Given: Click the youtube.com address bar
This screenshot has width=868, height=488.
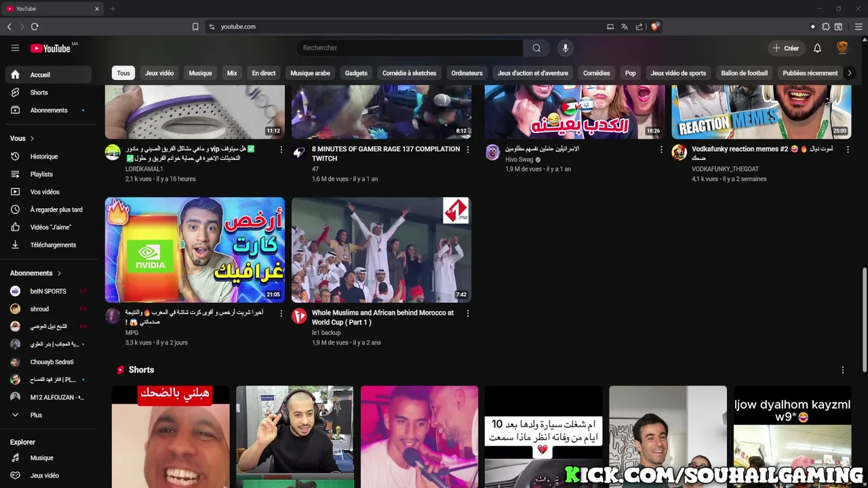Looking at the screenshot, I should [407, 26].
